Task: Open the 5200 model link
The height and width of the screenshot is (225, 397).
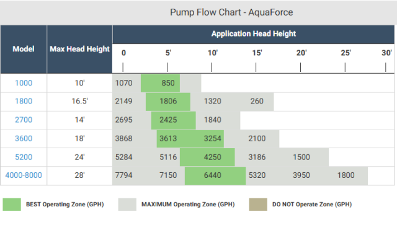Action: point(24,157)
